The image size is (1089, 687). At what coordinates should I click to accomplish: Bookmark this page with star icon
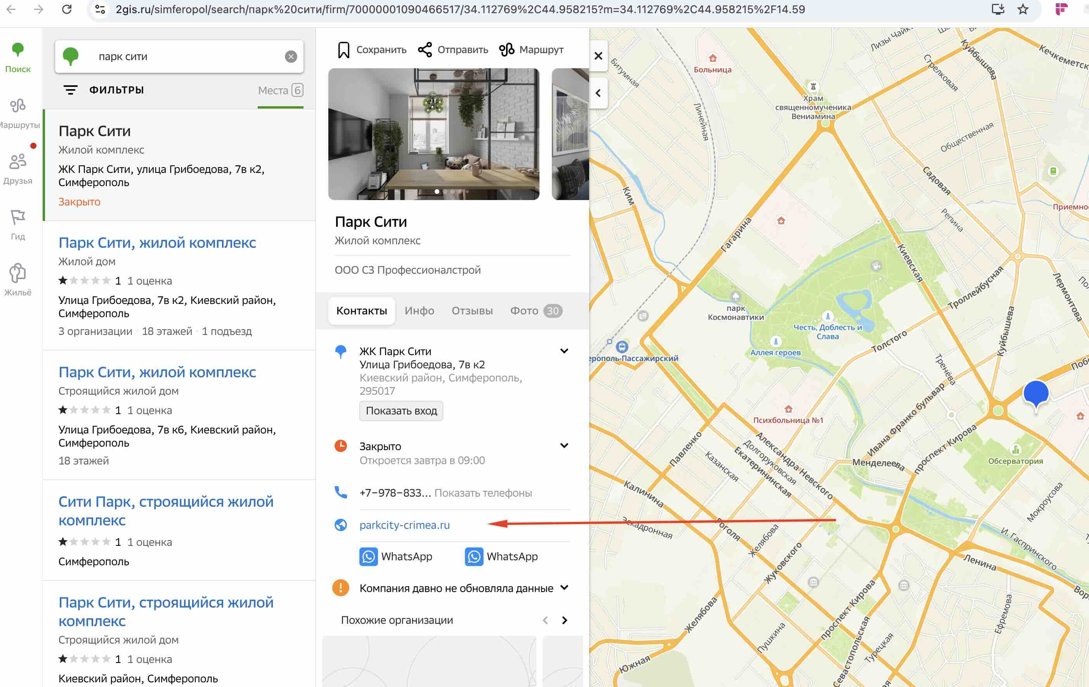coord(1023,9)
